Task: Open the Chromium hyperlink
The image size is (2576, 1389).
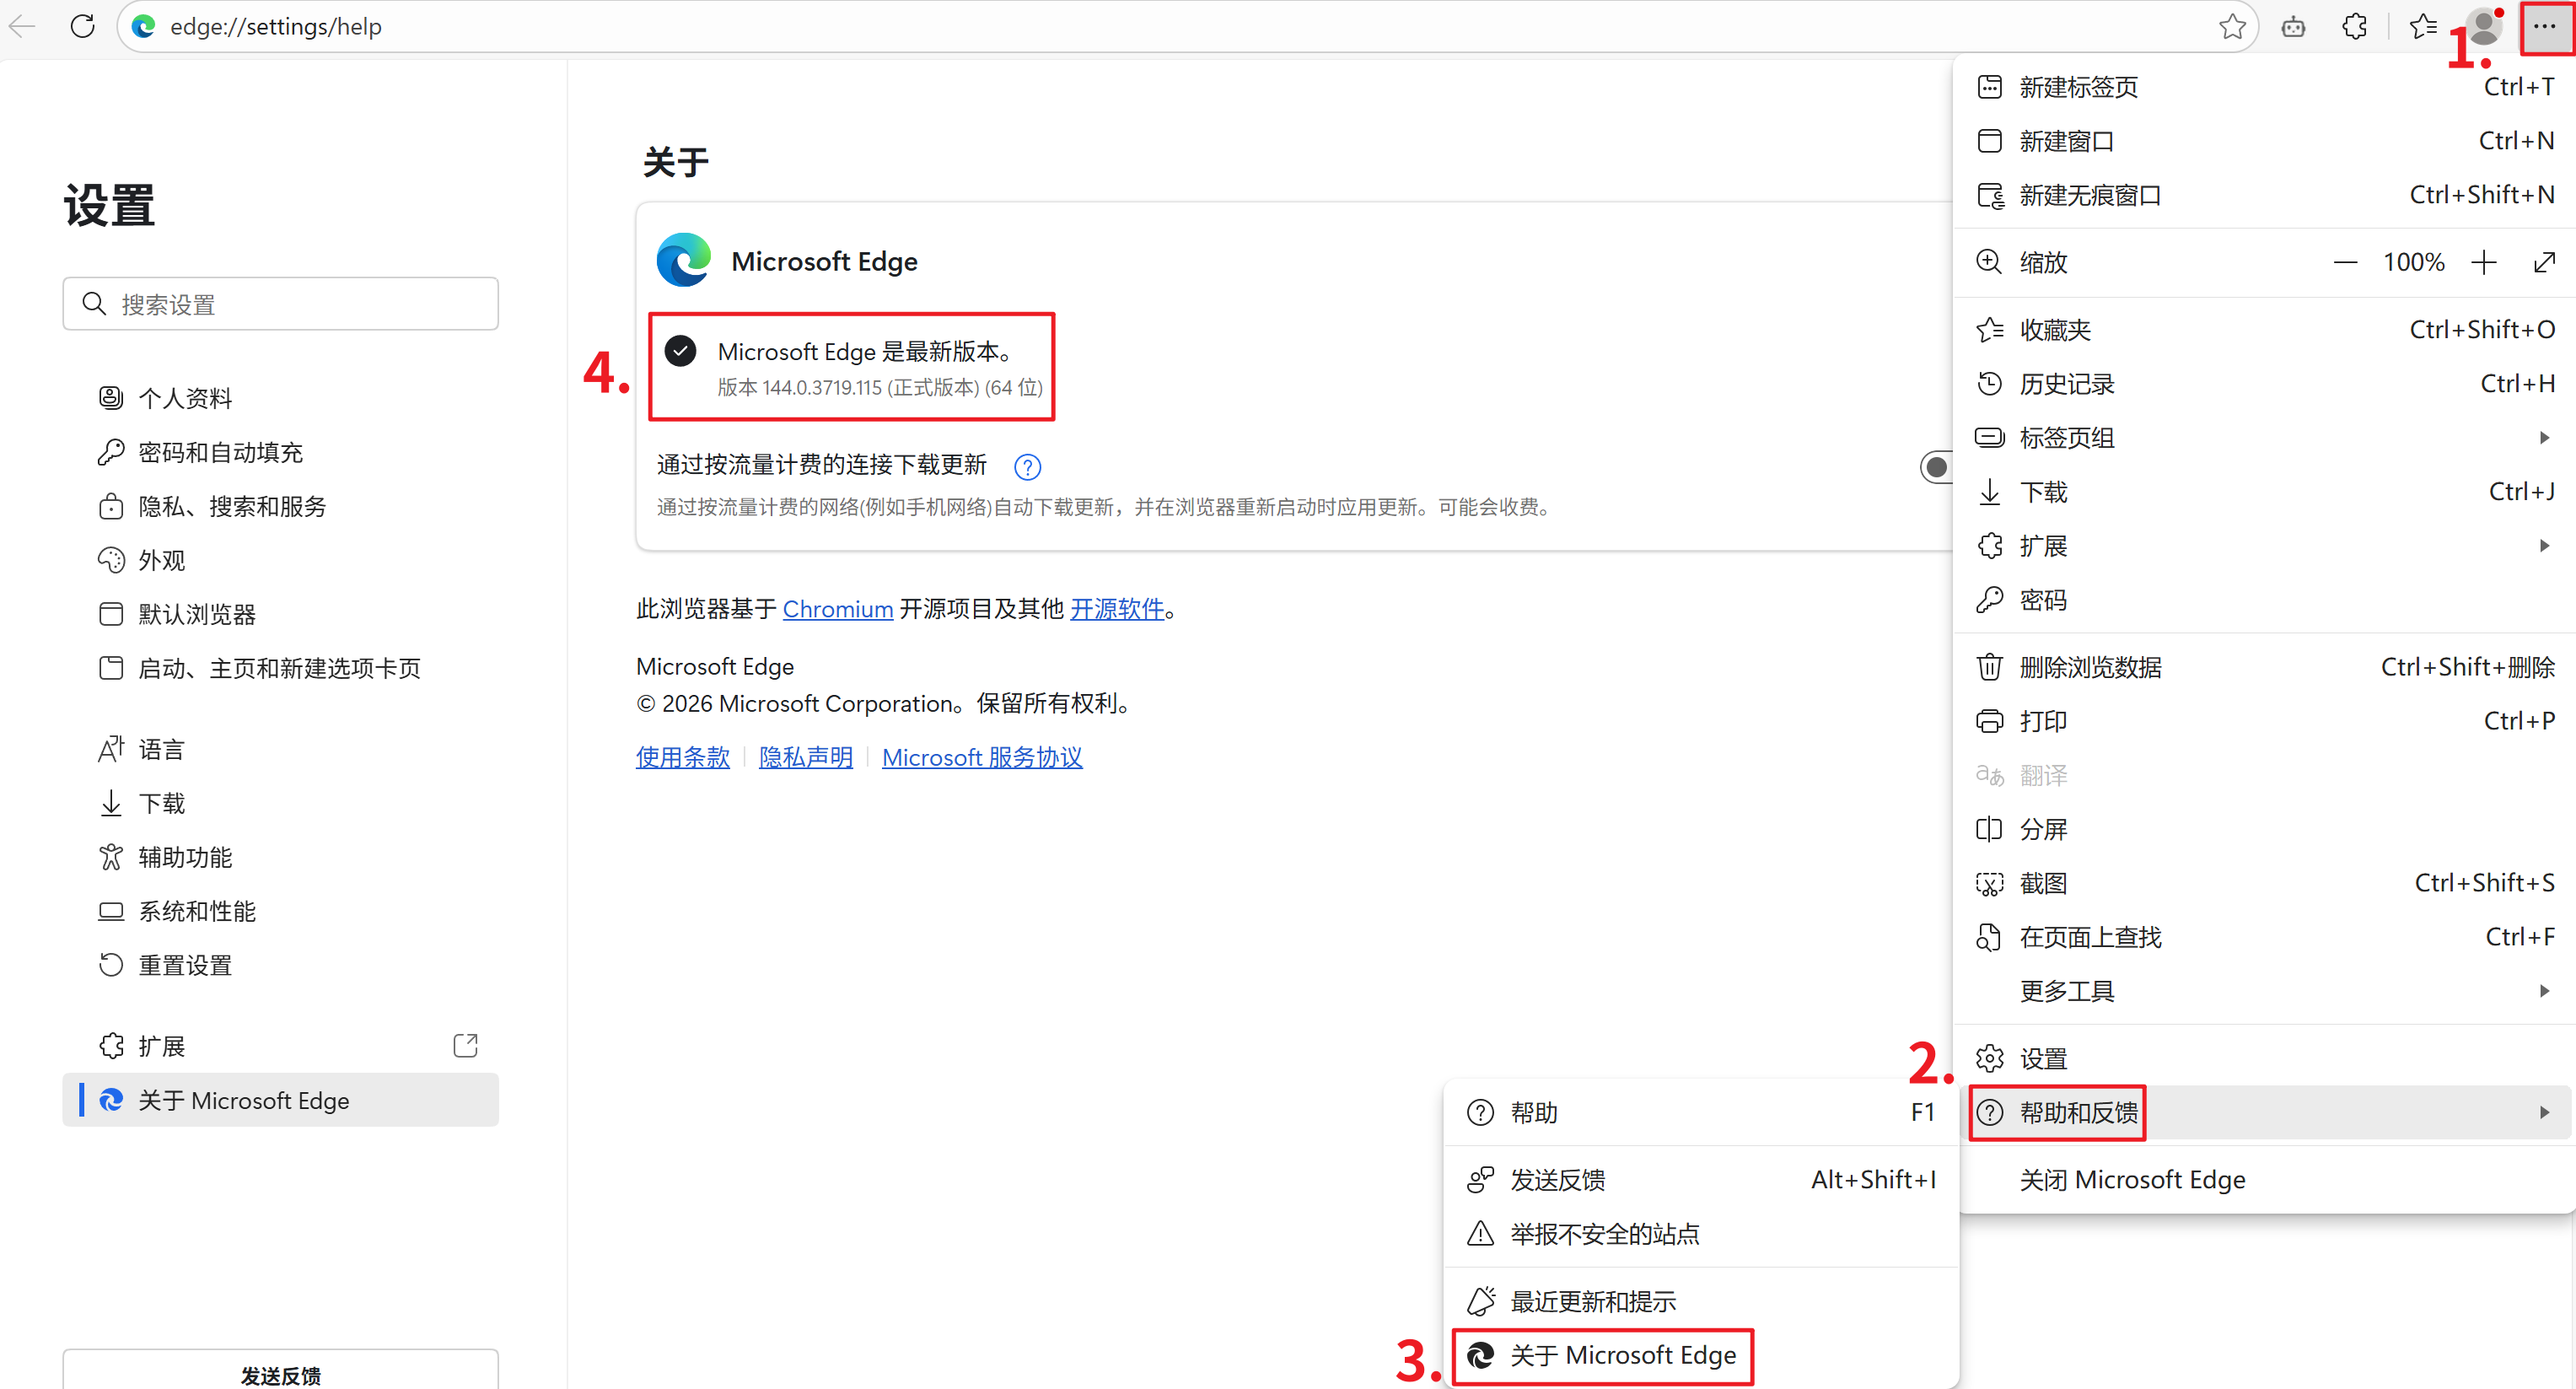Action: pyautogui.click(x=837, y=609)
